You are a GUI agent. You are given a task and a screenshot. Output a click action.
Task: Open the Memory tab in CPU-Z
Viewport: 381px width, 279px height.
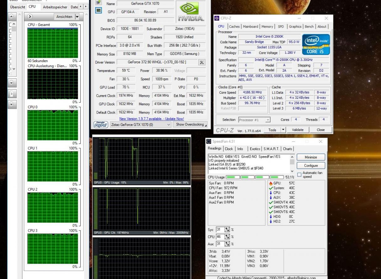(267, 27)
